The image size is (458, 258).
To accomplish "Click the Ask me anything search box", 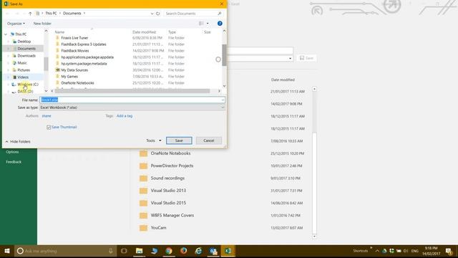I will (x=65, y=251).
